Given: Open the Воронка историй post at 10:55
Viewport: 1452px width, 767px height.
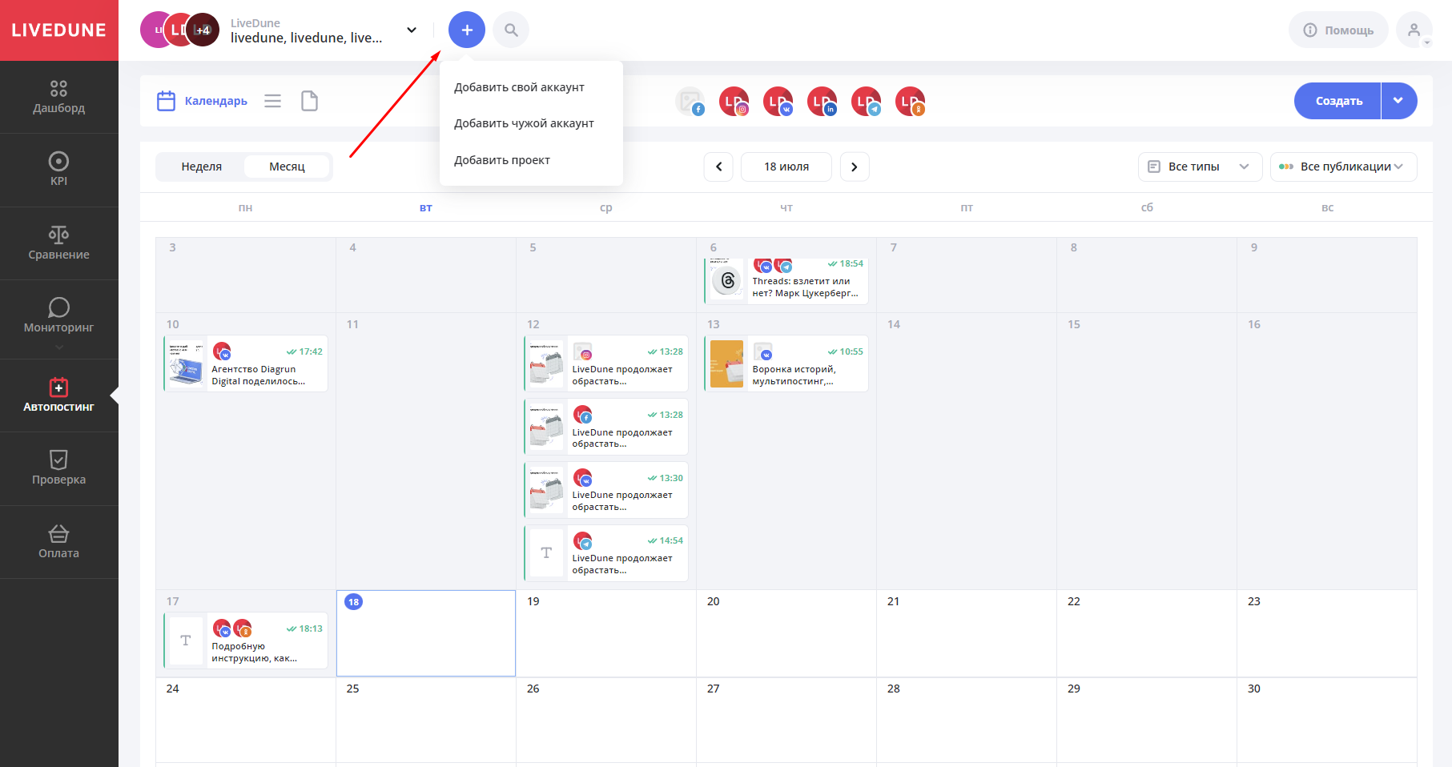Looking at the screenshot, I should pyautogui.click(x=786, y=363).
